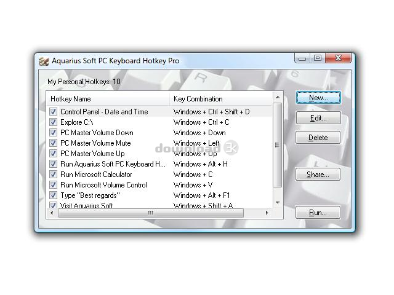
Task: Click the Run... button
Action: click(x=318, y=213)
